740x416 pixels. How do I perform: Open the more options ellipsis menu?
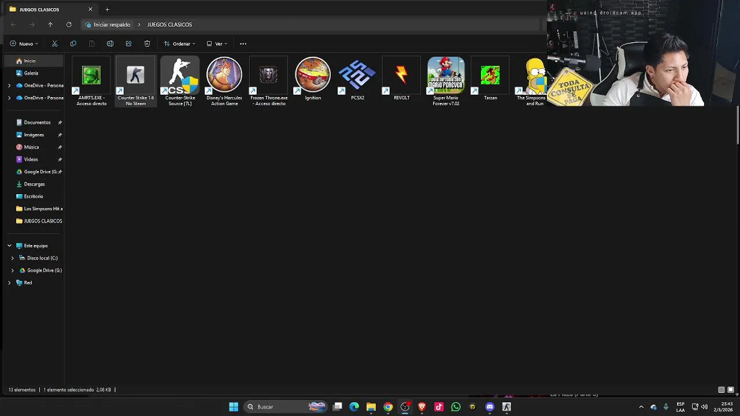pos(243,44)
